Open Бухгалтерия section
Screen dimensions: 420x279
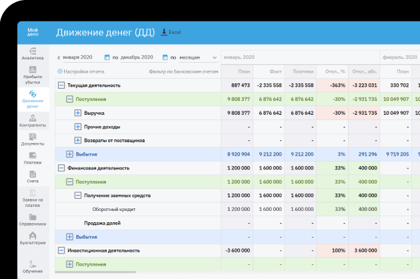click(x=33, y=239)
